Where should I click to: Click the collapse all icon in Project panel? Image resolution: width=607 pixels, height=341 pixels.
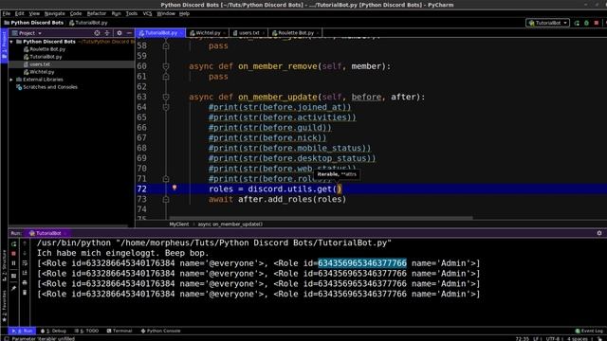tap(107, 33)
